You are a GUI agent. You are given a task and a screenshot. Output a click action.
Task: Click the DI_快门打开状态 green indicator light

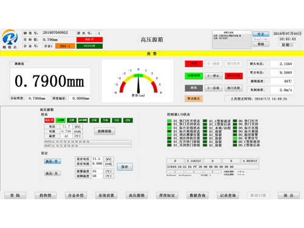[x=169, y=121]
